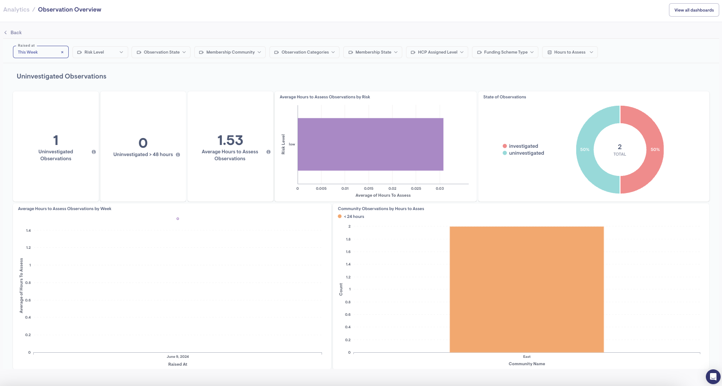Click the Back link

click(16, 33)
